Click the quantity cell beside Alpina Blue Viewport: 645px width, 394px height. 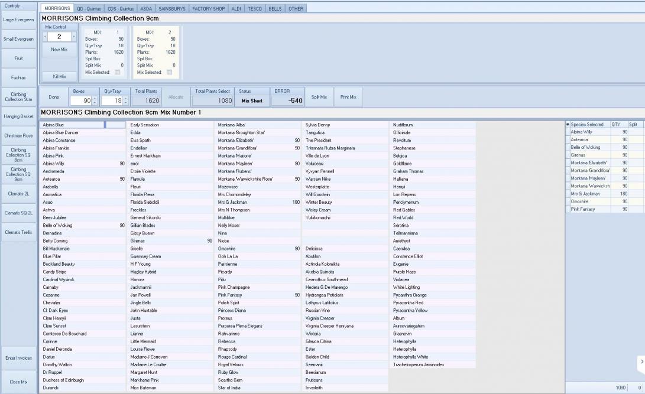click(116, 125)
